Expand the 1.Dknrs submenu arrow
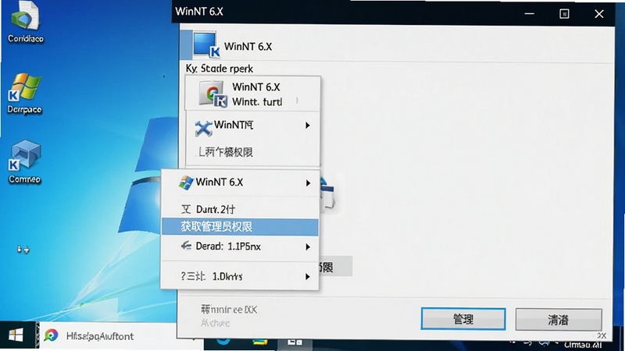 click(307, 277)
